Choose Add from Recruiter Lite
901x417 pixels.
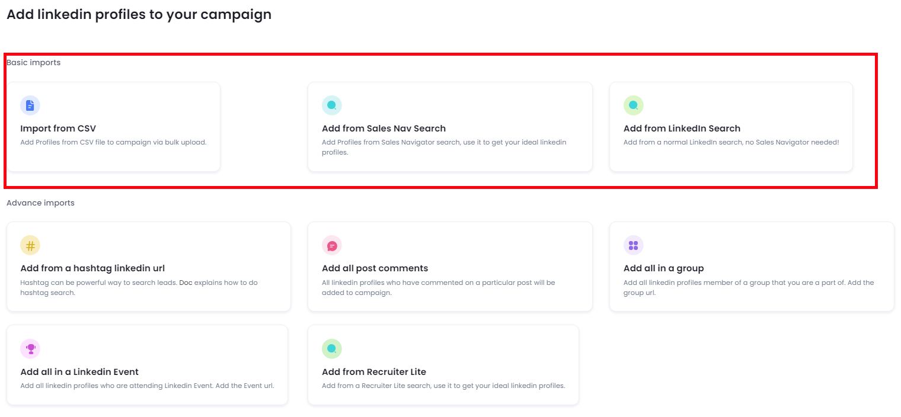(442, 364)
